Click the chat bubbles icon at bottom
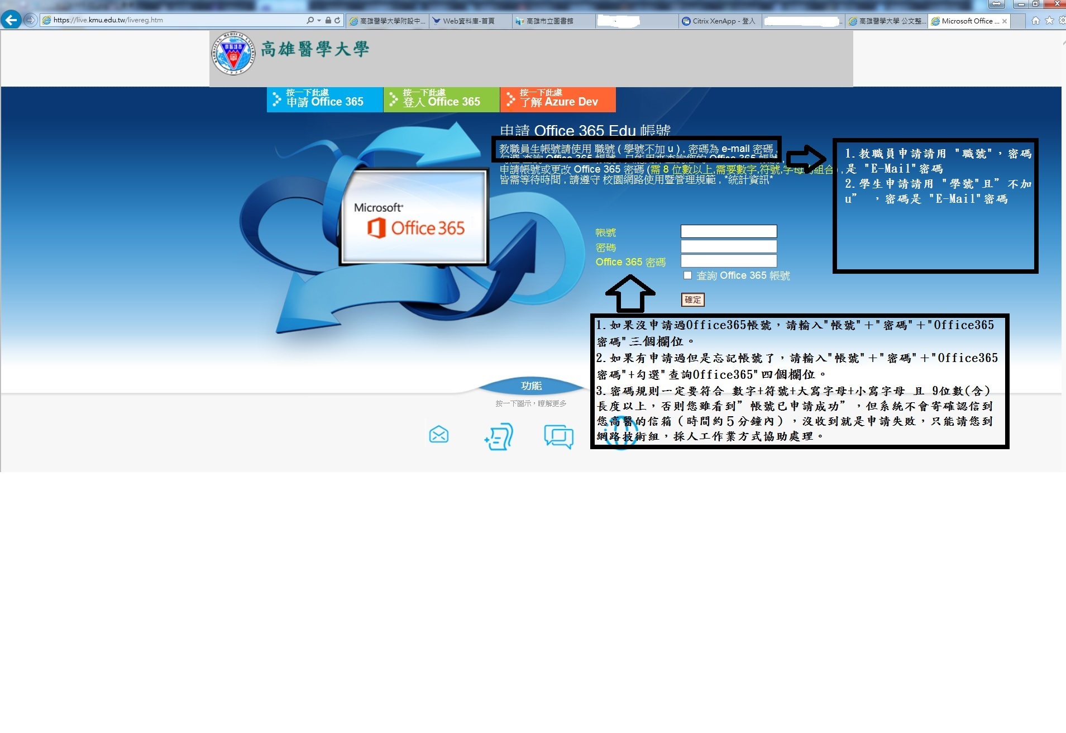 [559, 436]
